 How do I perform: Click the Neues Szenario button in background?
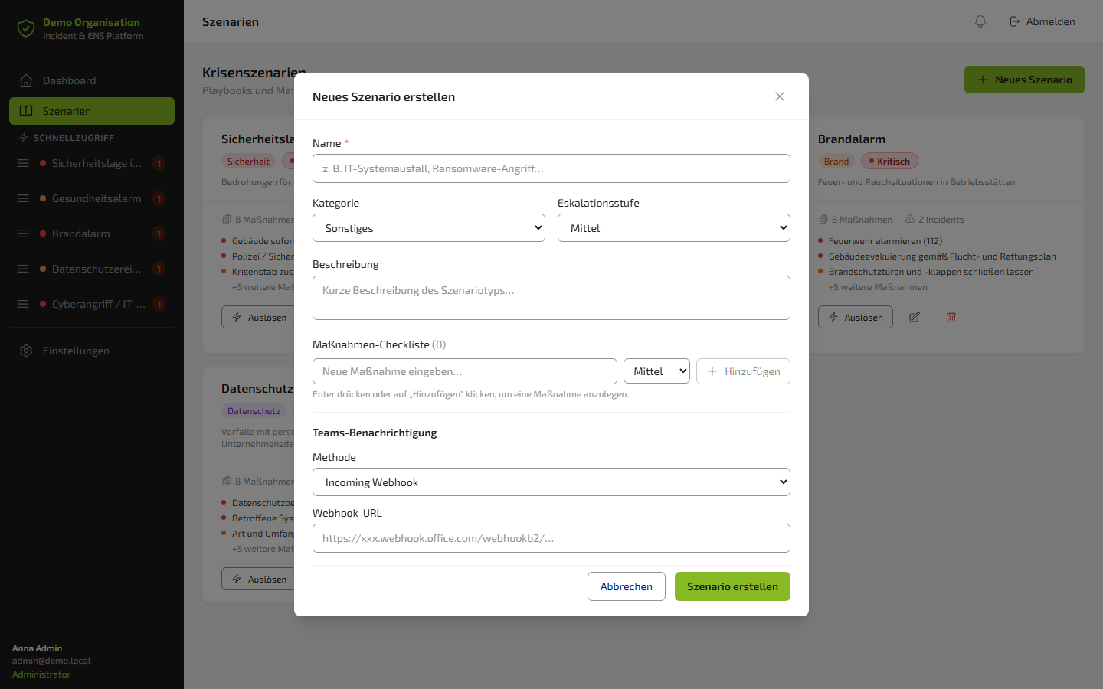1024,80
